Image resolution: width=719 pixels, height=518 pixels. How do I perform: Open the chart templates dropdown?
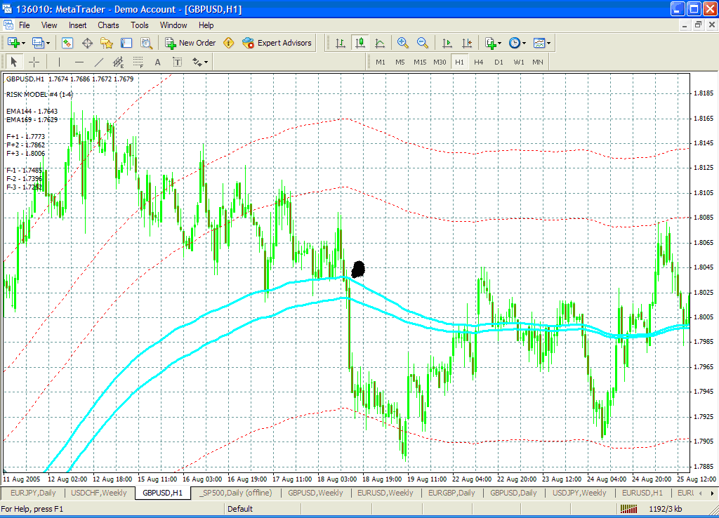click(542, 43)
